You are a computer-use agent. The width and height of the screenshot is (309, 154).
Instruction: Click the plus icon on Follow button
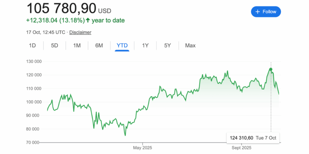pyautogui.click(x=257, y=12)
